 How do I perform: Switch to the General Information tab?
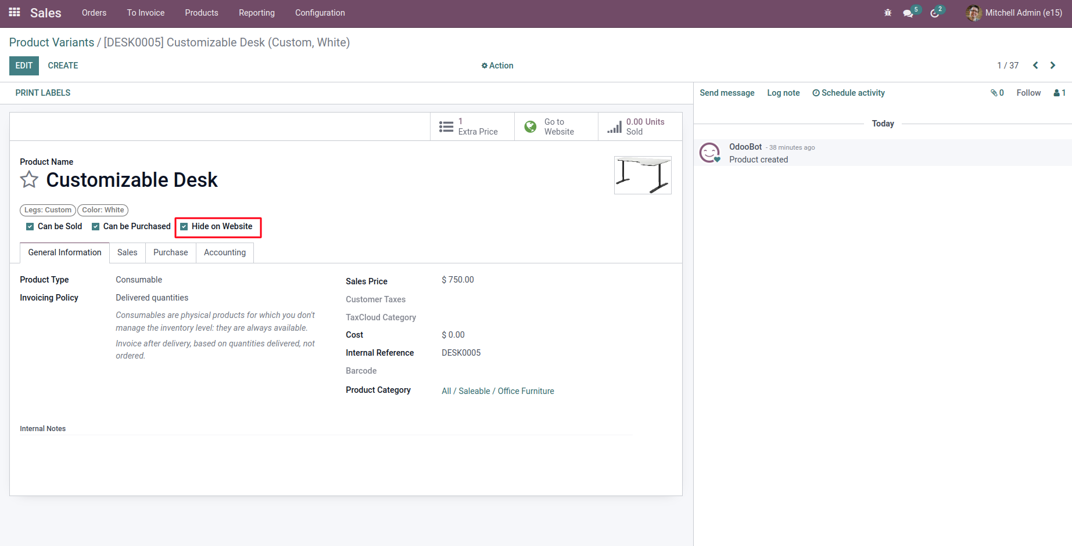point(64,252)
